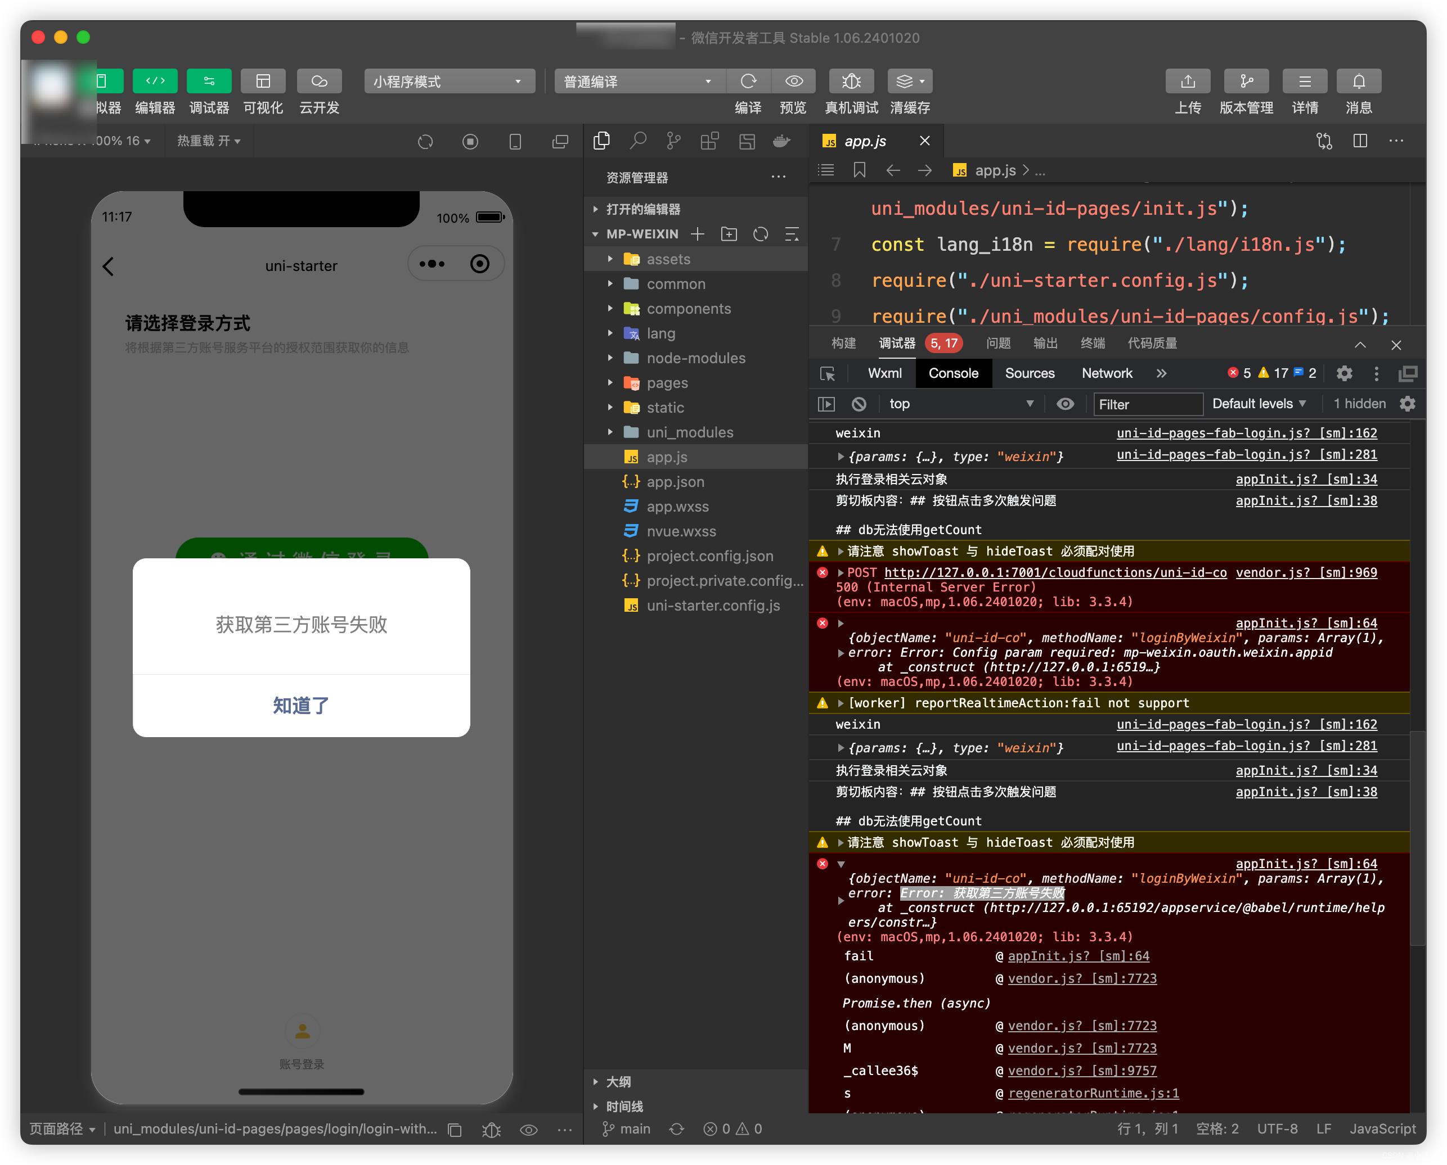Open the messages bell

pyautogui.click(x=1358, y=81)
